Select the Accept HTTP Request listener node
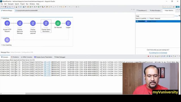181x102 pixels. tap(7, 23)
